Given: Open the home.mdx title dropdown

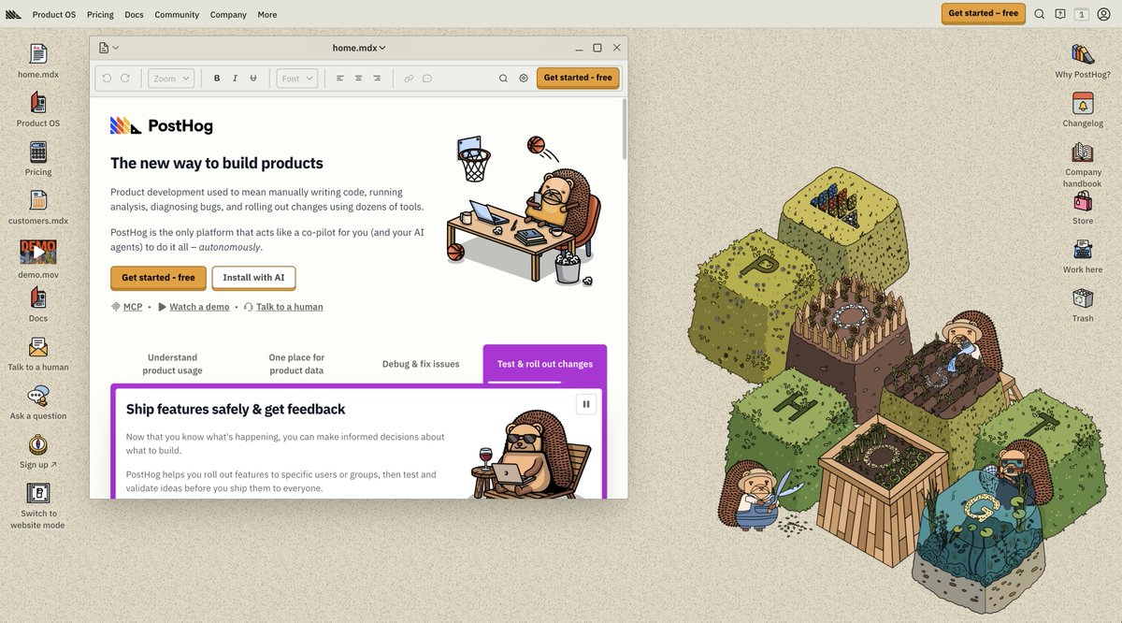Looking at the screenshot, I should pos(359,48).
